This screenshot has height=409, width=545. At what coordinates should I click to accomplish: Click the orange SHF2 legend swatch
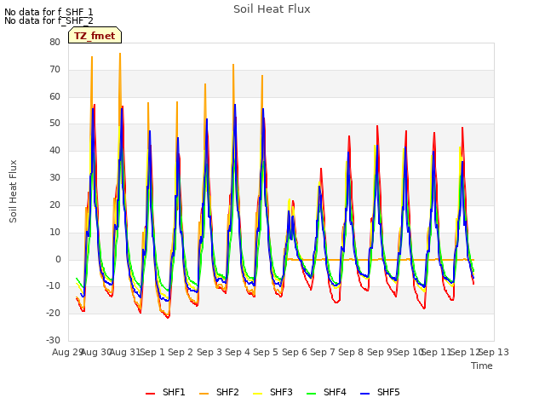204,394
